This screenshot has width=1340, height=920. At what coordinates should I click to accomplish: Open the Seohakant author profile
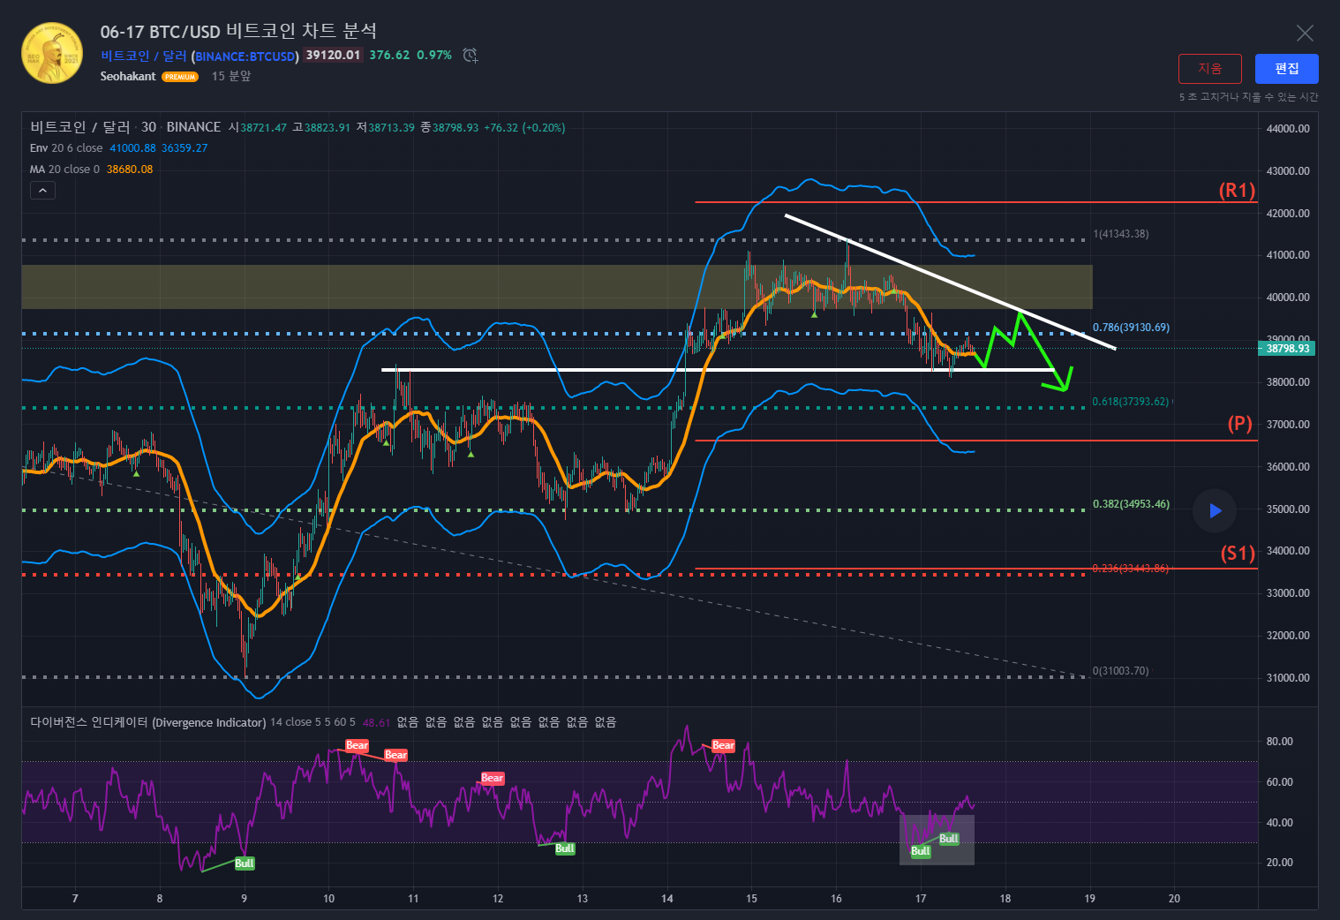[x=128, y=77]
